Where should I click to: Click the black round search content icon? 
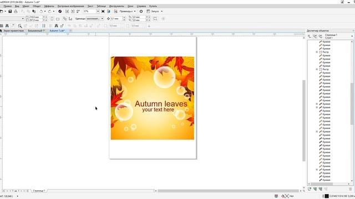(60, 11)
